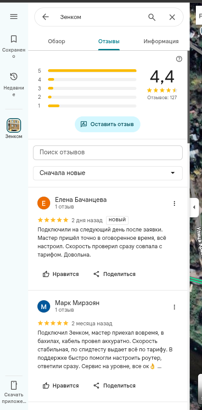Select the Зенком place thumbnail in sidebar
Viewport: 202px width, 410px height.
[x=14, y=125]
